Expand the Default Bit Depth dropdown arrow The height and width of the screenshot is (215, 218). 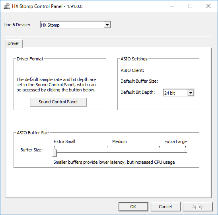(191, 93)
